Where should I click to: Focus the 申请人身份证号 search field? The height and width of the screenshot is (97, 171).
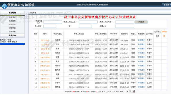[x=88, y=22]
